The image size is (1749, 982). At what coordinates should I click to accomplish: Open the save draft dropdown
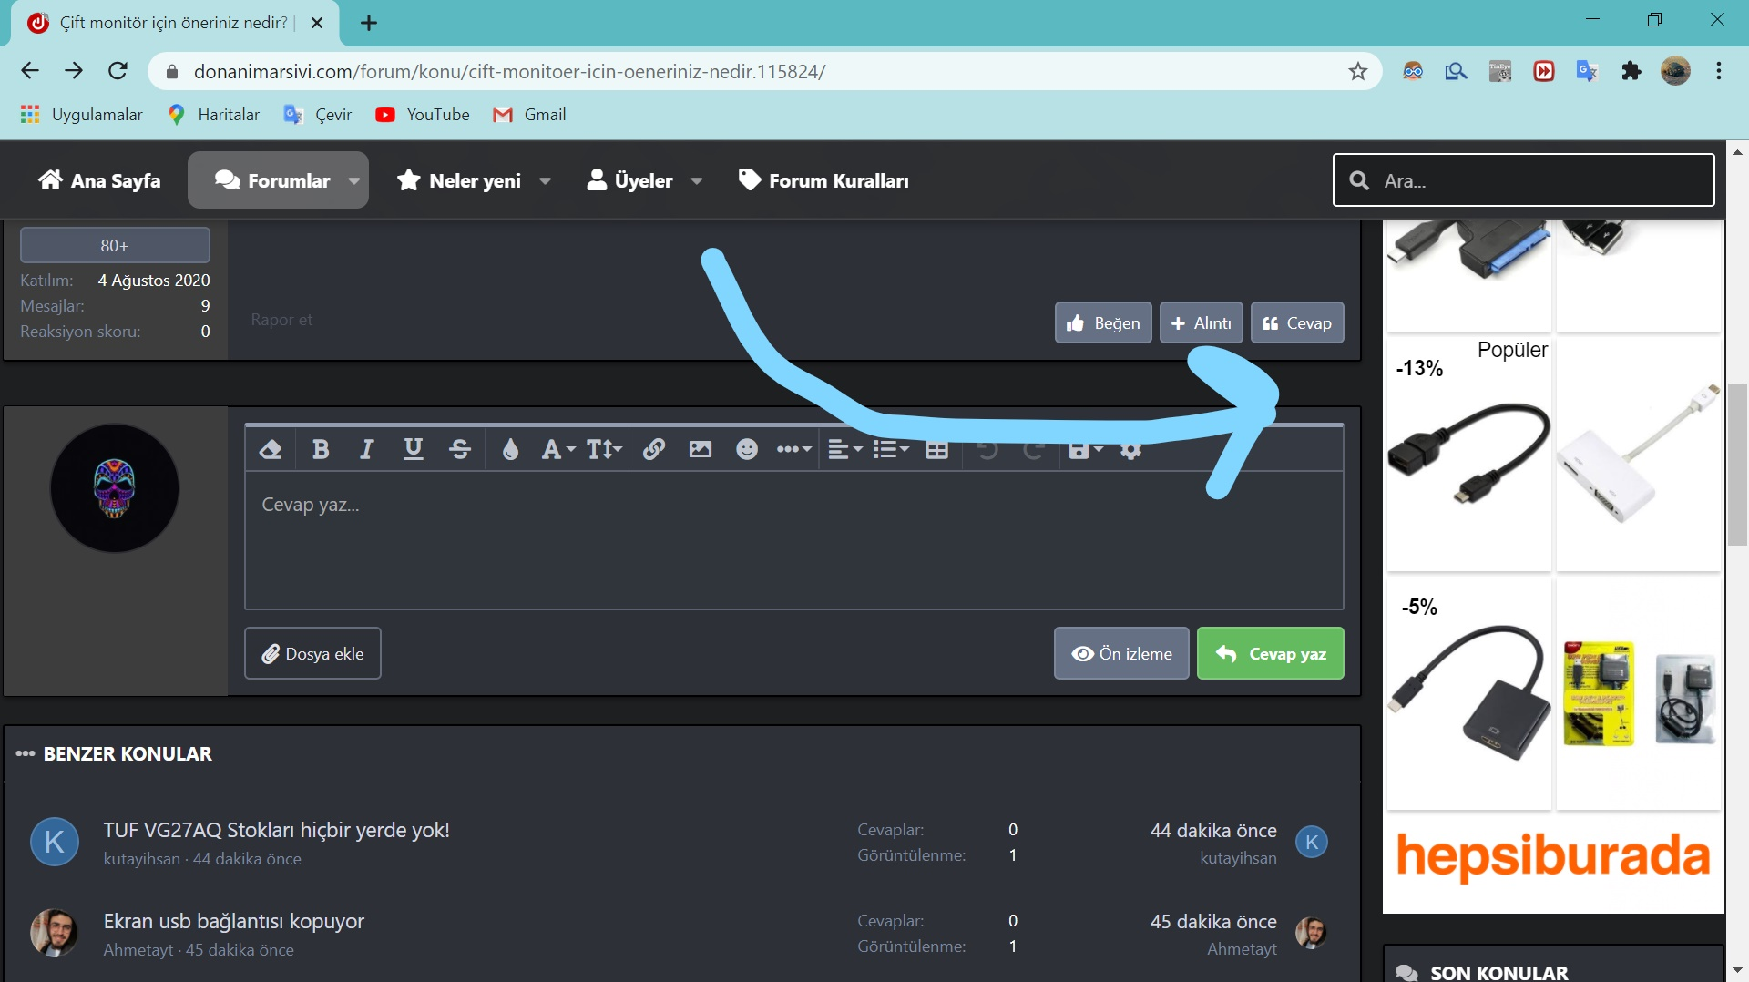click(1085, 450)
